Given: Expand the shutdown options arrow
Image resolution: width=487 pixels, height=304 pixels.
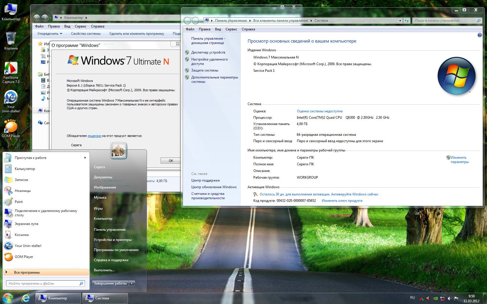Looking at the screenshot, I should [132, 283].
